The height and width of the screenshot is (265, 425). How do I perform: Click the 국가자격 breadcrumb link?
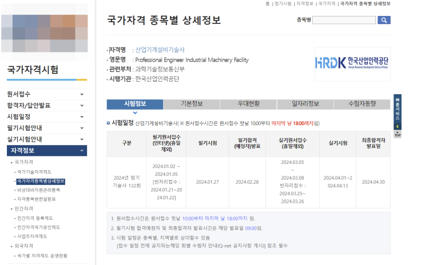[x=327, y=3]
